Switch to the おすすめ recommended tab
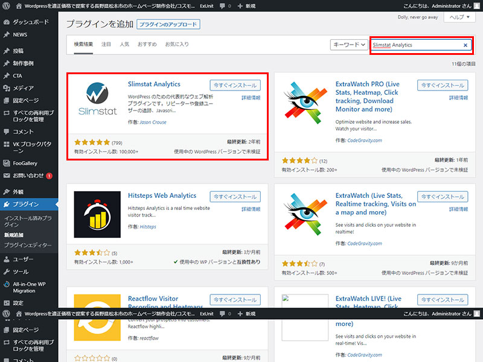This screenshot has height=362, width=483. tap(147, 45)
